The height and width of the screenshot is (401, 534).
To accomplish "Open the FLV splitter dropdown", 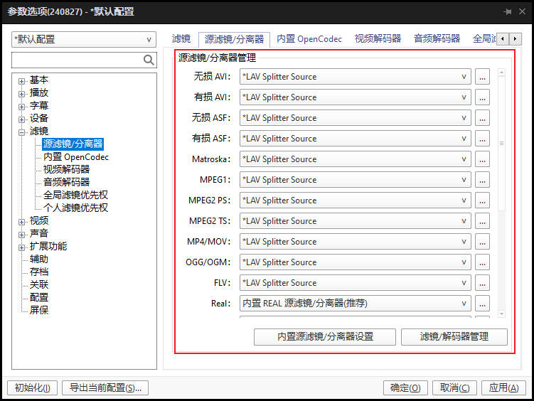I will pos(356,283).
